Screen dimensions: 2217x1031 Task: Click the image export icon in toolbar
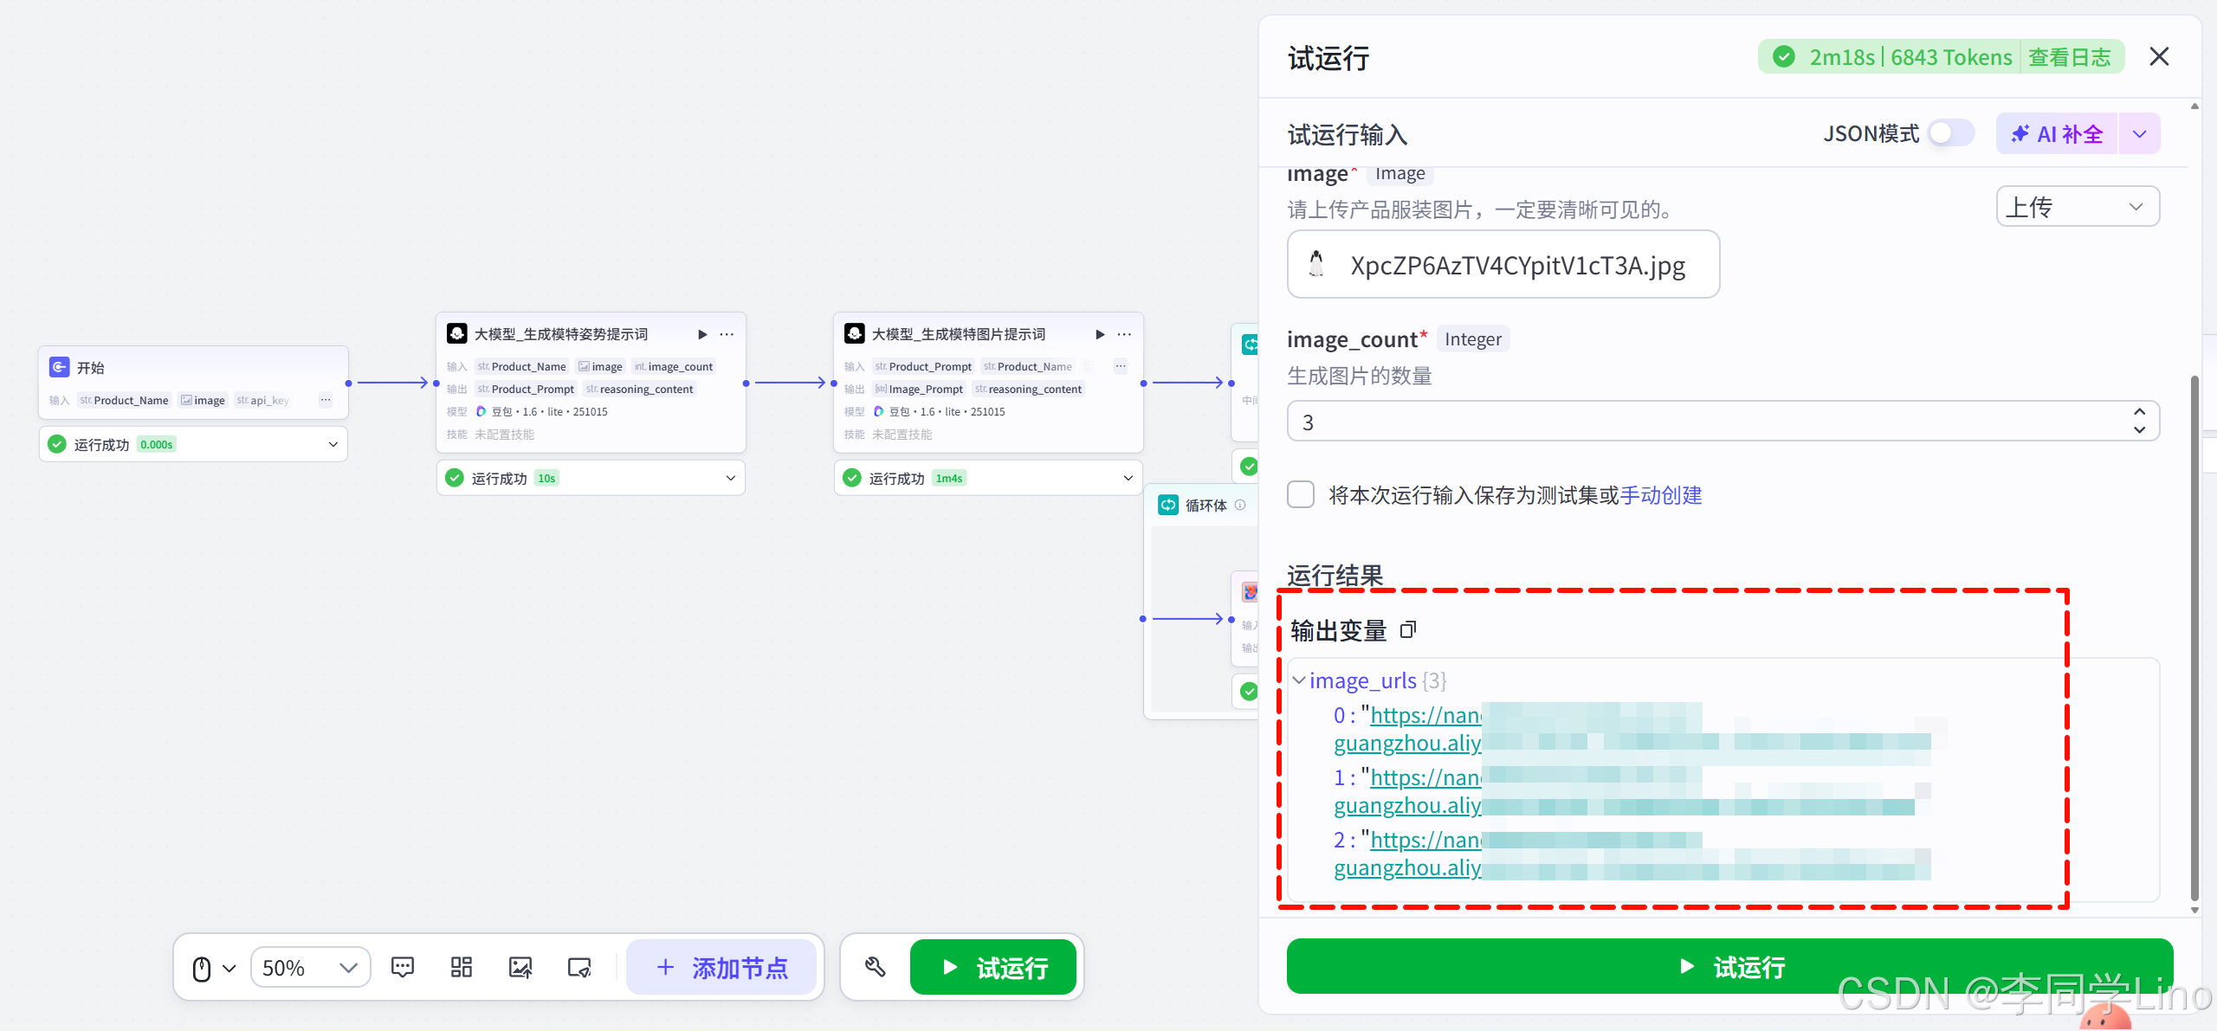pyautogui.click(x=520, y=967)
